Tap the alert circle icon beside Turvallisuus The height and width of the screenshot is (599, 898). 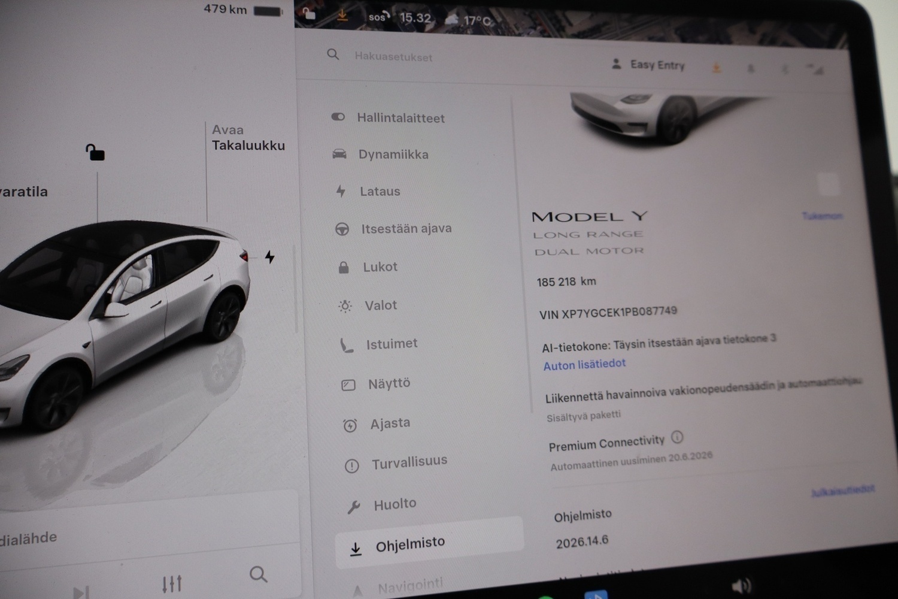(x=352, y=465)
